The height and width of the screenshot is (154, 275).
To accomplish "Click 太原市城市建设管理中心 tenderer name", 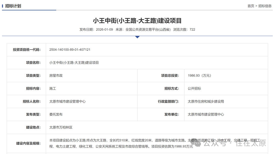I will pyautogui.click(x=67, y=101).
